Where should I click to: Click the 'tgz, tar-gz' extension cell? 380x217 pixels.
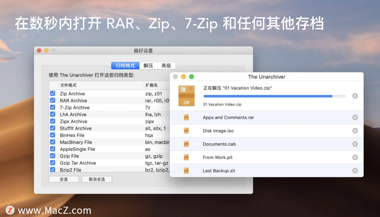(157, 163)
